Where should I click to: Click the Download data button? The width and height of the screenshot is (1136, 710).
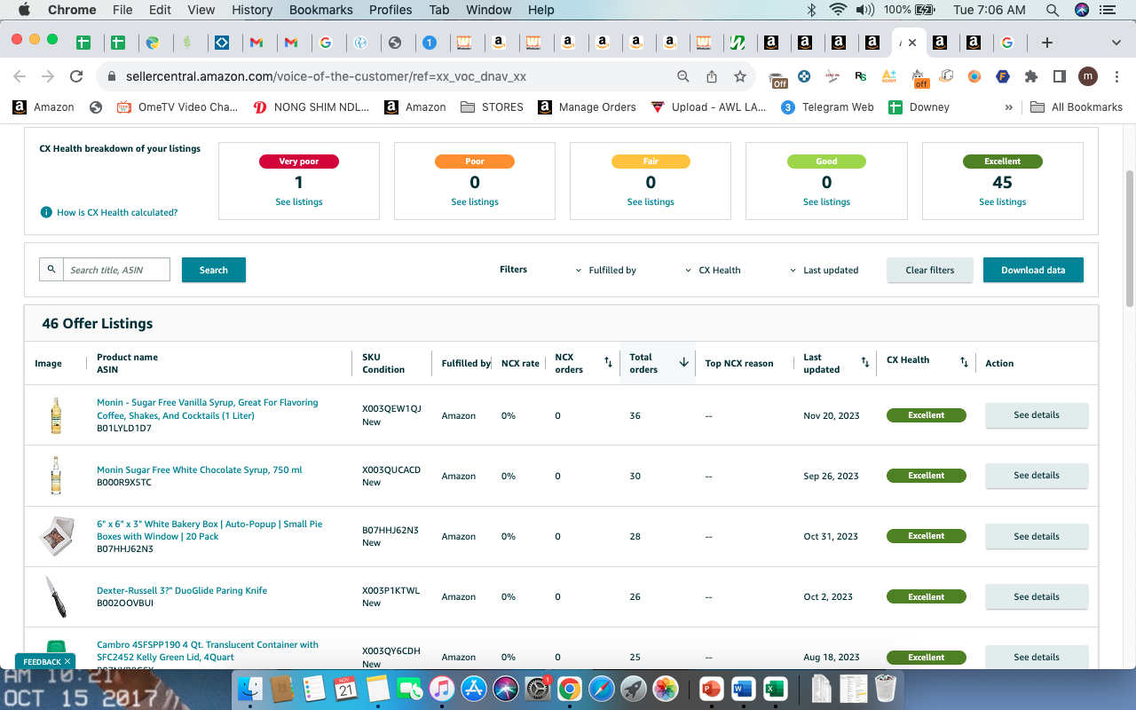(1033, 270)
